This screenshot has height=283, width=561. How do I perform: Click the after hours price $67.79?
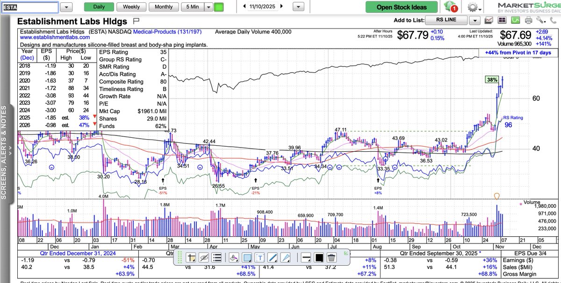point(413,35)
